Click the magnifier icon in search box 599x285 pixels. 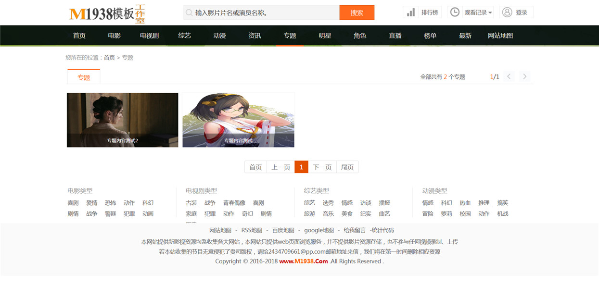[189, 13]
